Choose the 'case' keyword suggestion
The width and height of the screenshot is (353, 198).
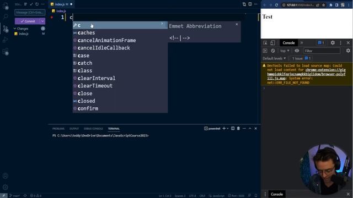120,56
